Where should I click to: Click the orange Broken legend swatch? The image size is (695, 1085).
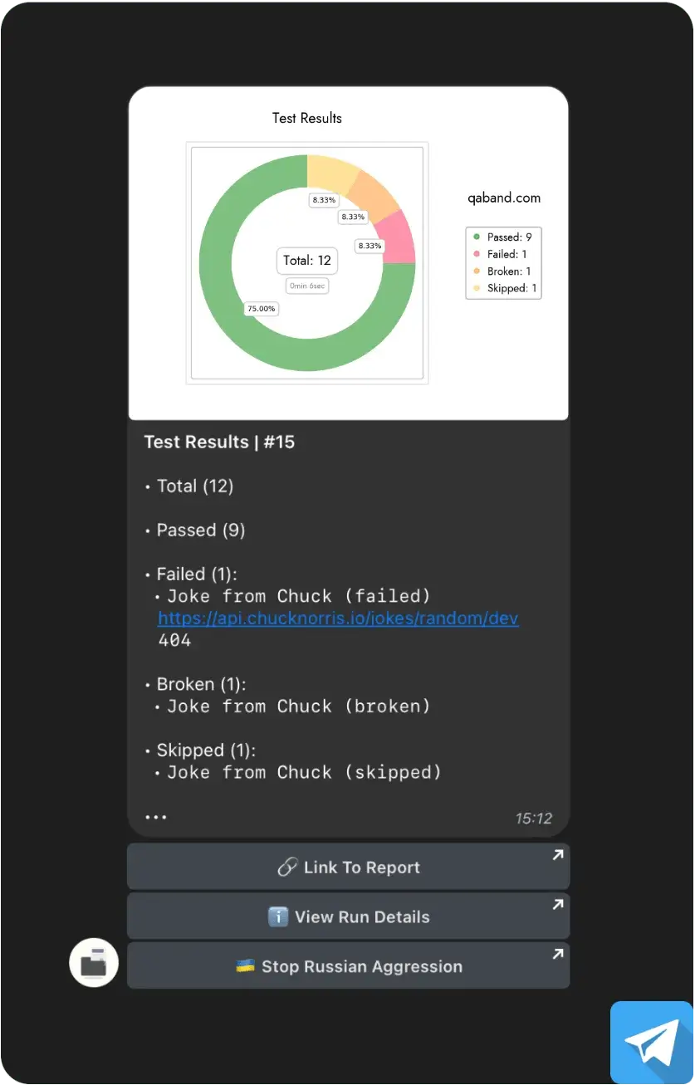477,271
